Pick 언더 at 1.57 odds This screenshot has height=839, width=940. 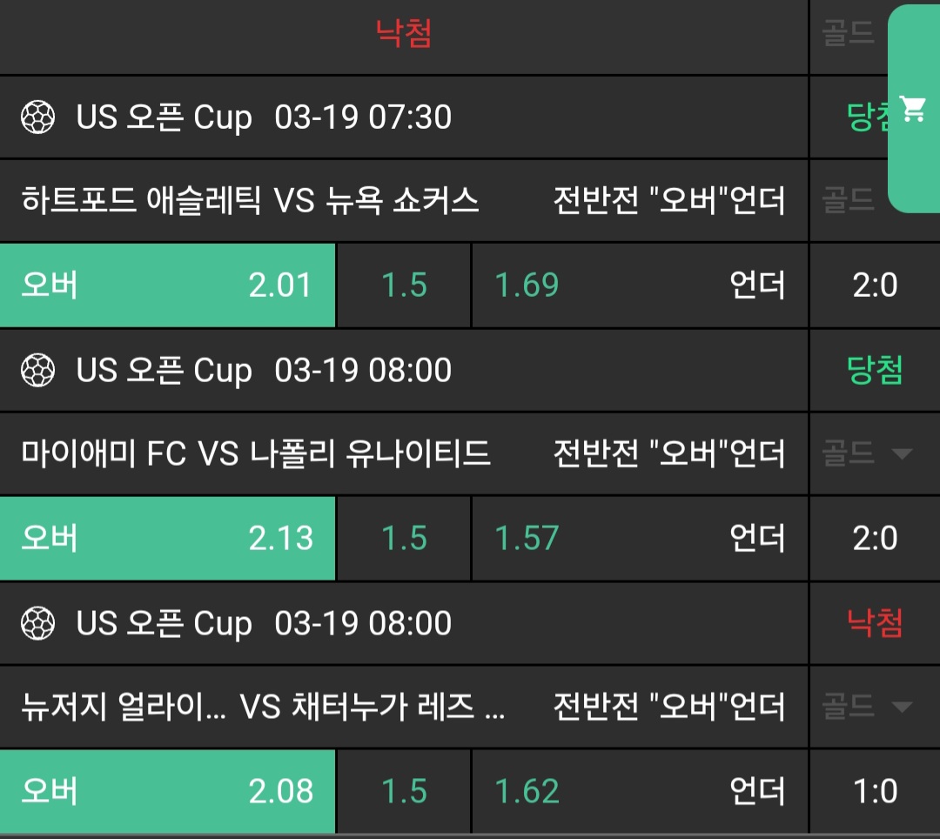point(640,538)
